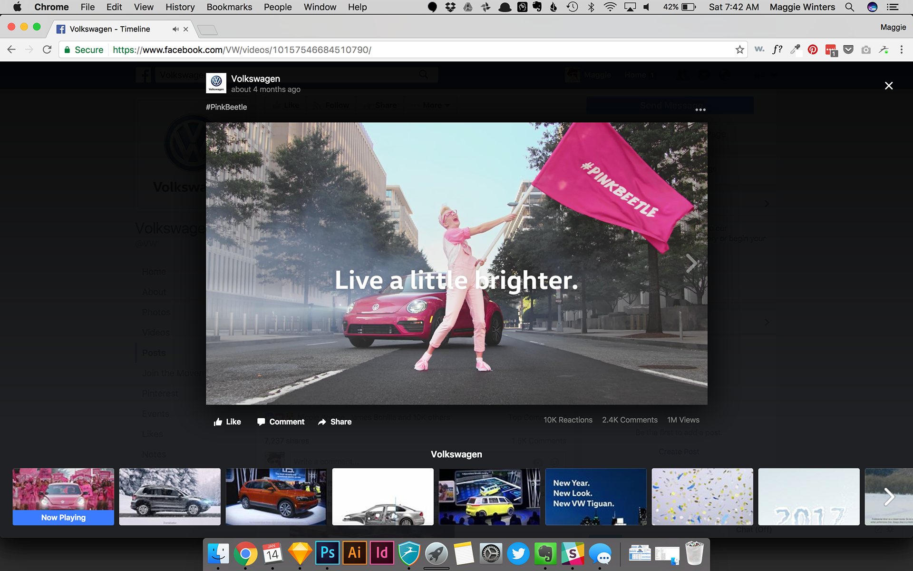The image size is (913, 571).
Task: Click the video player frame
Action: click(456, 264)
